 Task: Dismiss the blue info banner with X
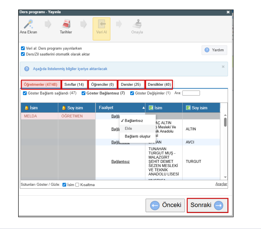[x=223, y=66]
